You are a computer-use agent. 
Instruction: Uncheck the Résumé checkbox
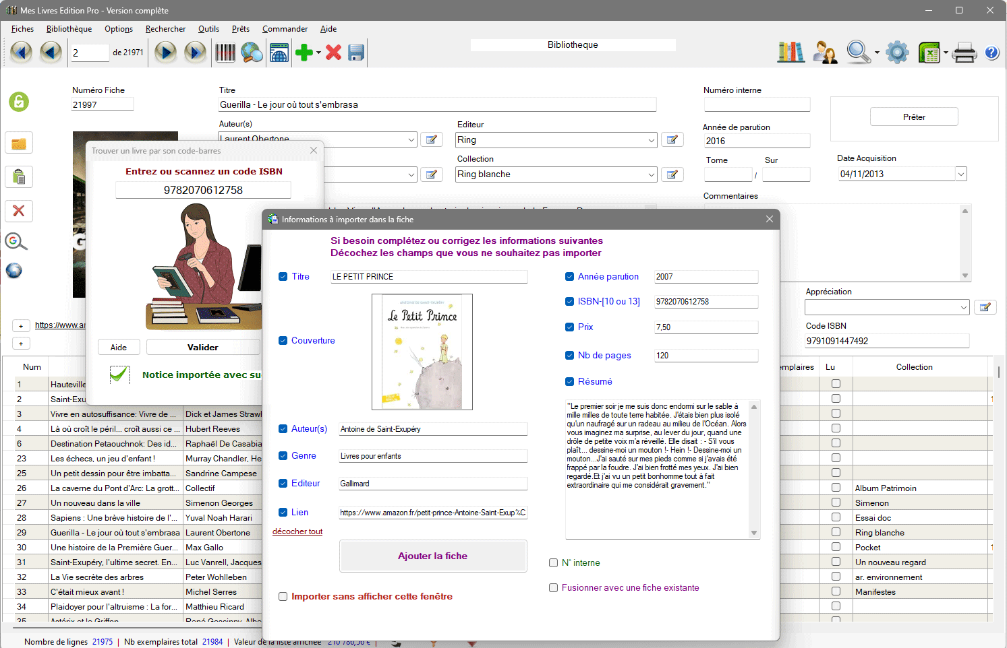coord(570,382)
